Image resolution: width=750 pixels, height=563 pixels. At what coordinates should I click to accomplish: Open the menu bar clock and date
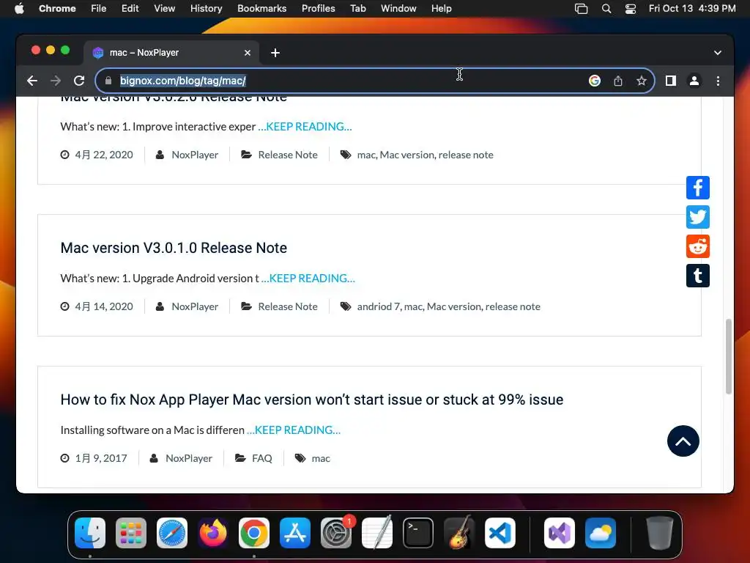692,9
